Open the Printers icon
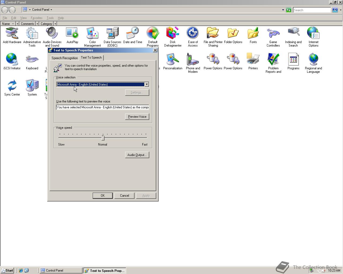 click(253, 62)
